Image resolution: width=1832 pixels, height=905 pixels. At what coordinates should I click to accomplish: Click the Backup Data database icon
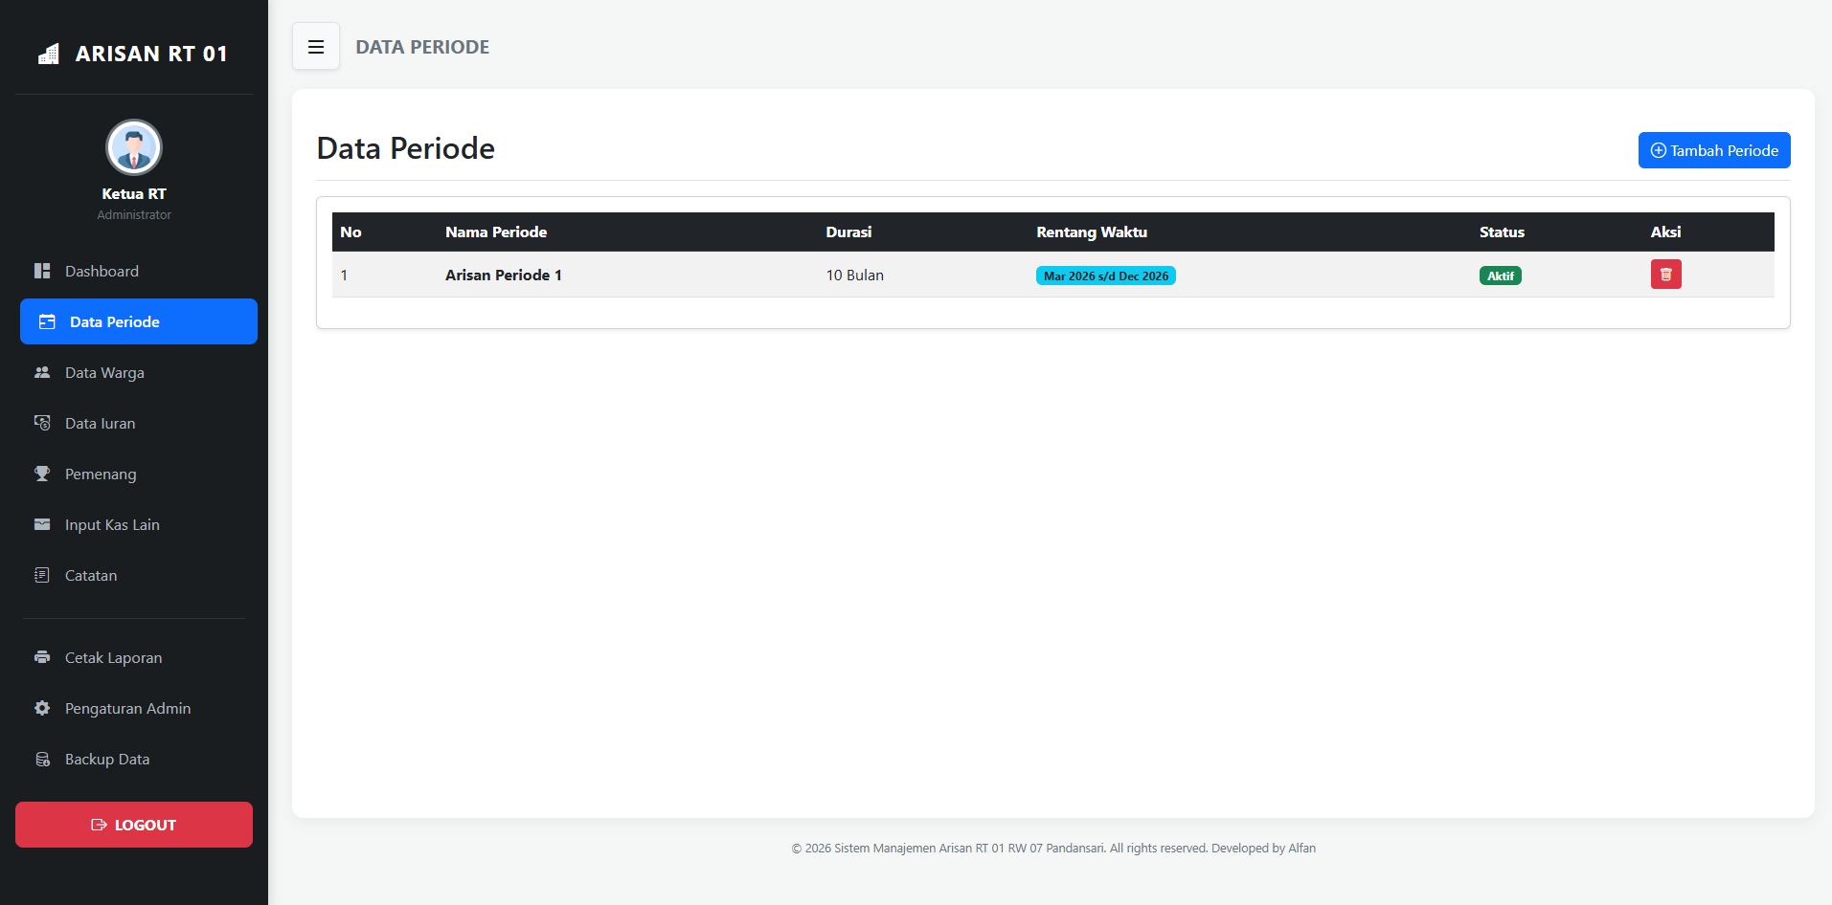[42, 759]
